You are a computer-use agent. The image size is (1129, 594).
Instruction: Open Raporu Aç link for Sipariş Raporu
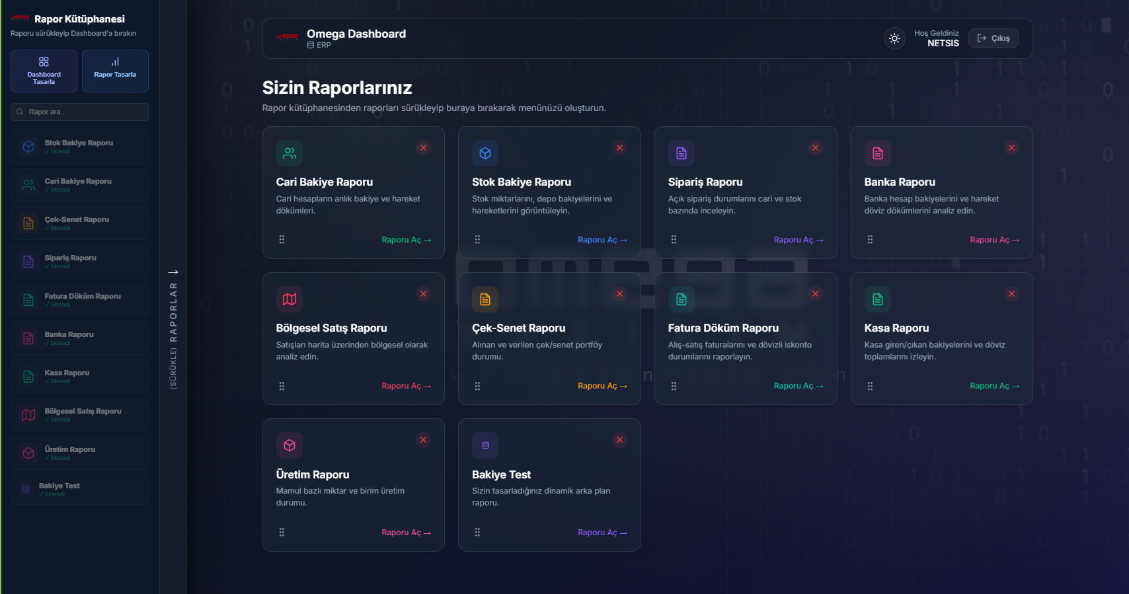tap(798, 240)
